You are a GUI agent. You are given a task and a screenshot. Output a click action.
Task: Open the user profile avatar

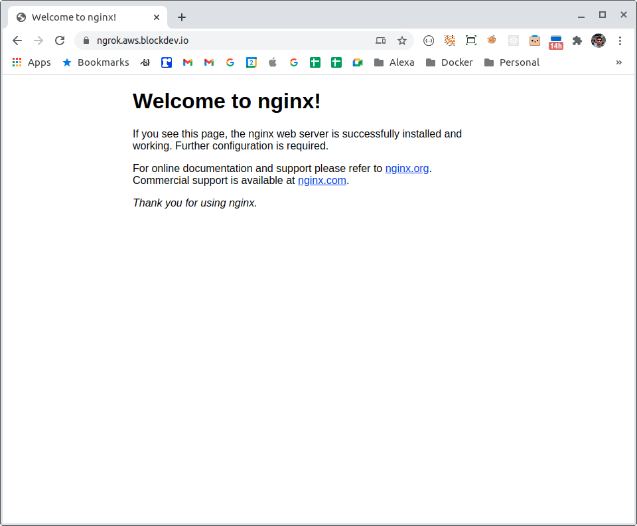coord(599,41)
